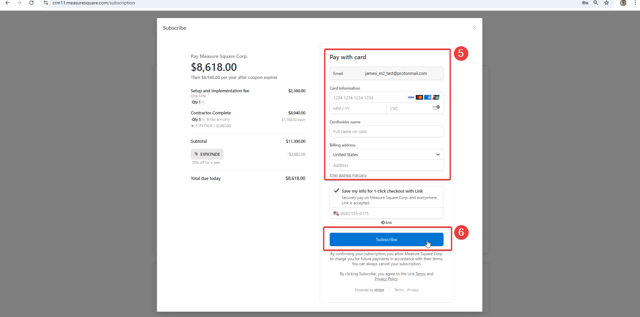Click the Link logo below phone field
The width and height of the screenshot is (640, 317).
coord(387,223)
